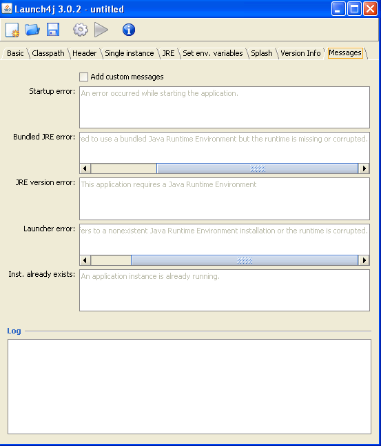This screenshot has height=446, width=381.
Task: Click inside the Launcher error text area
Action: pos(225,240)
